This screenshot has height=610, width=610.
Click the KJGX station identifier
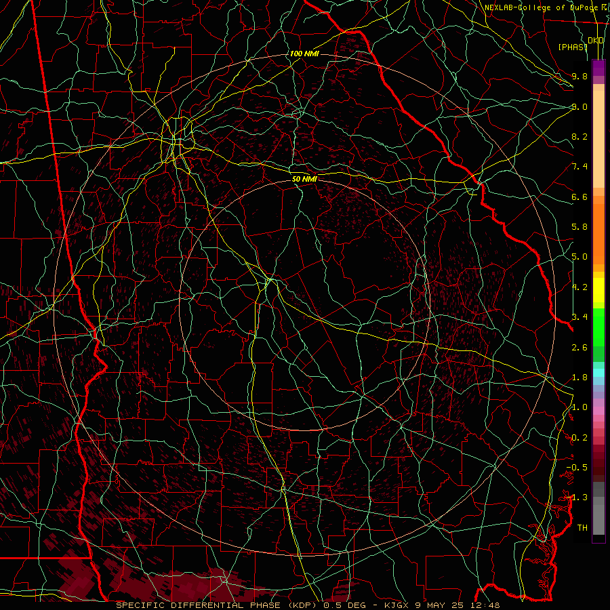(396, 605)
